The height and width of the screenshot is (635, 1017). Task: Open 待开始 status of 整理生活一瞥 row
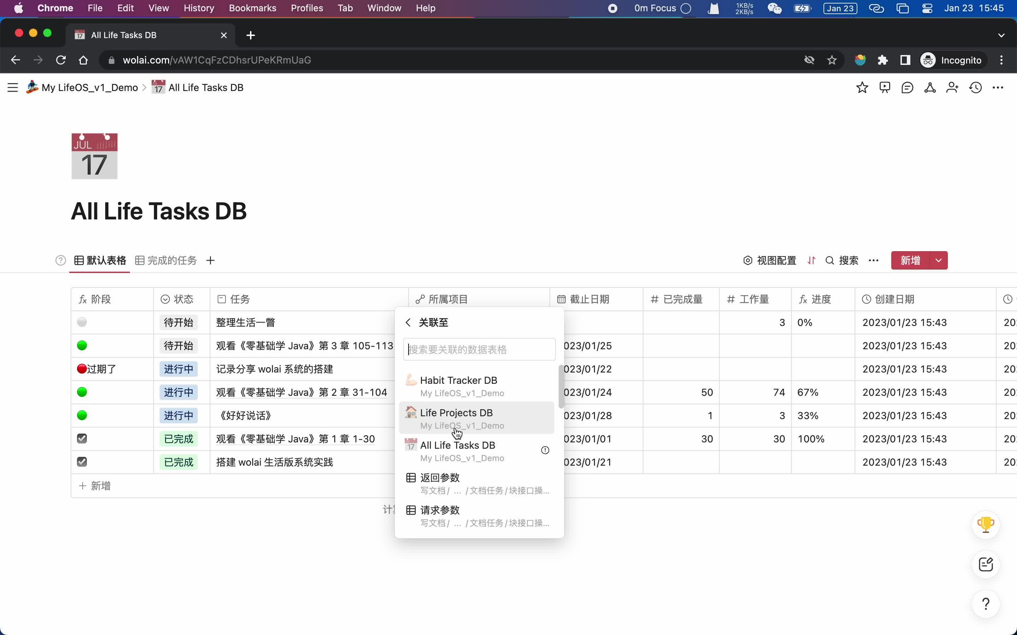(179, 322)
